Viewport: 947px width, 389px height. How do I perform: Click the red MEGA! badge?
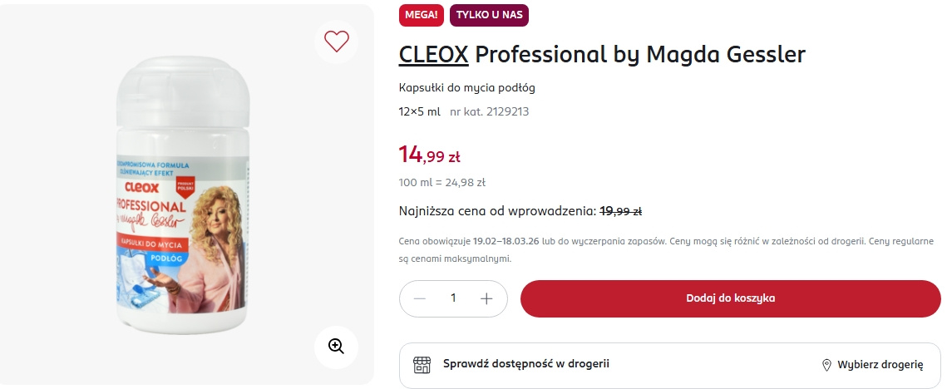421,15
